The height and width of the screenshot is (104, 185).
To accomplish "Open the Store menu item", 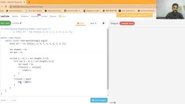I will coord(62,16).
